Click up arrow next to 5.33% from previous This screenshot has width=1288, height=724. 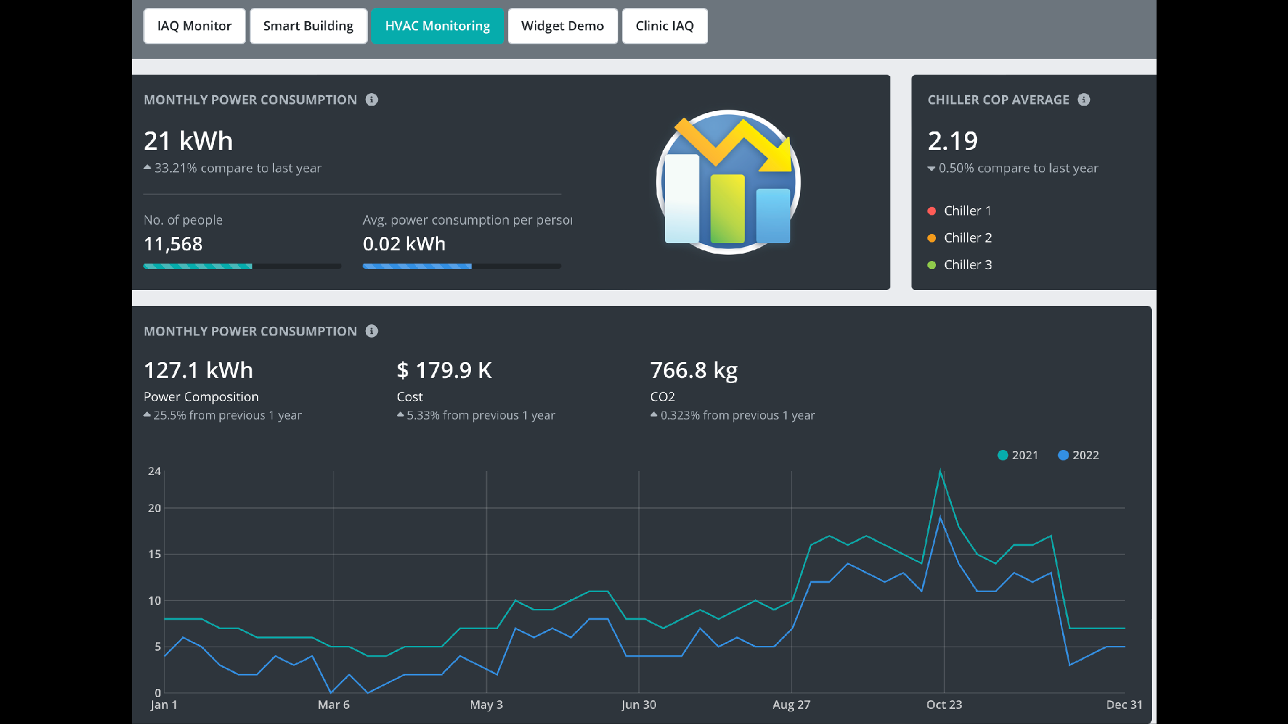click(400, 415)
